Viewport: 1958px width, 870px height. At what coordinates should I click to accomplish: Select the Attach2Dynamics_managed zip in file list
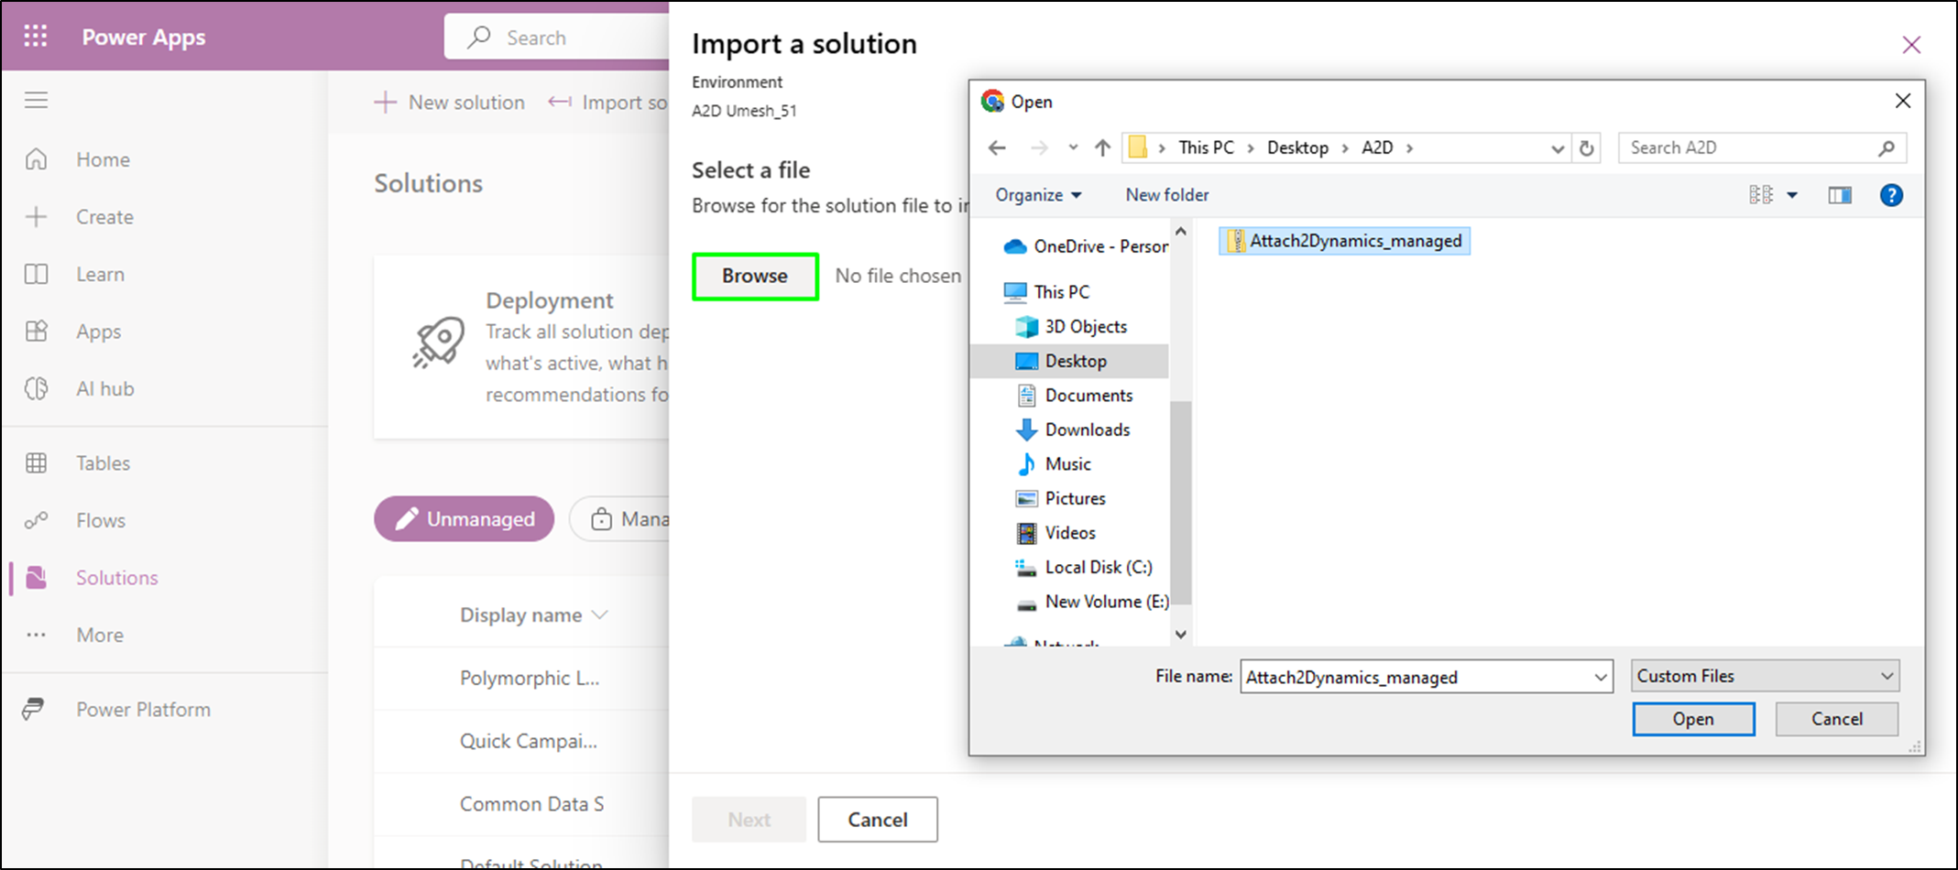tap(1343, 240)
